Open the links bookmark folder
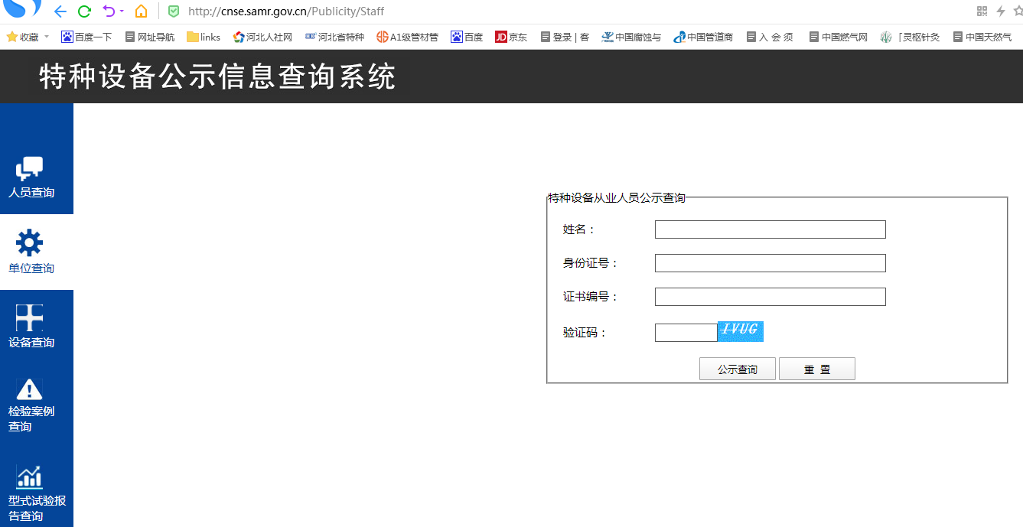 click(204, 37)
